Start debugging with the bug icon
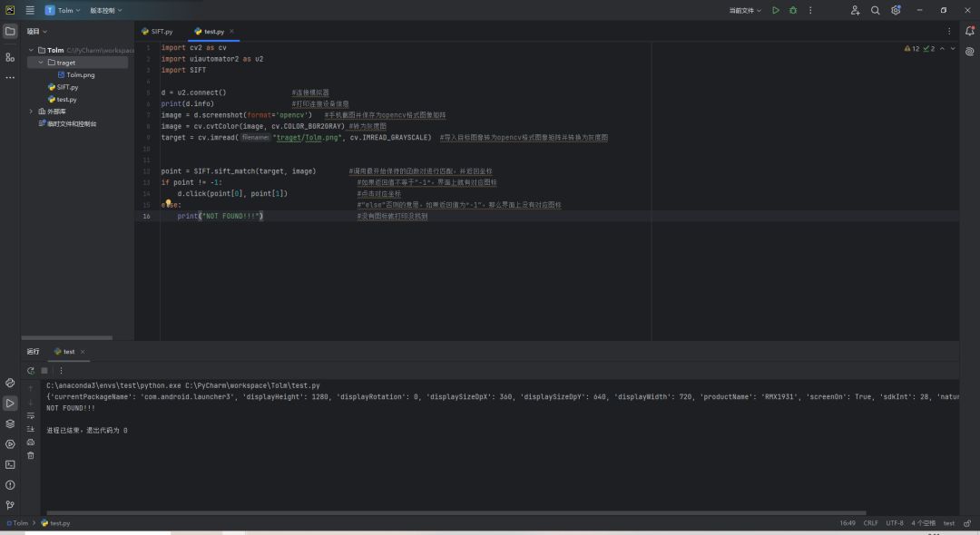This screenshot has height=535, width=980. tap(793, 10)
